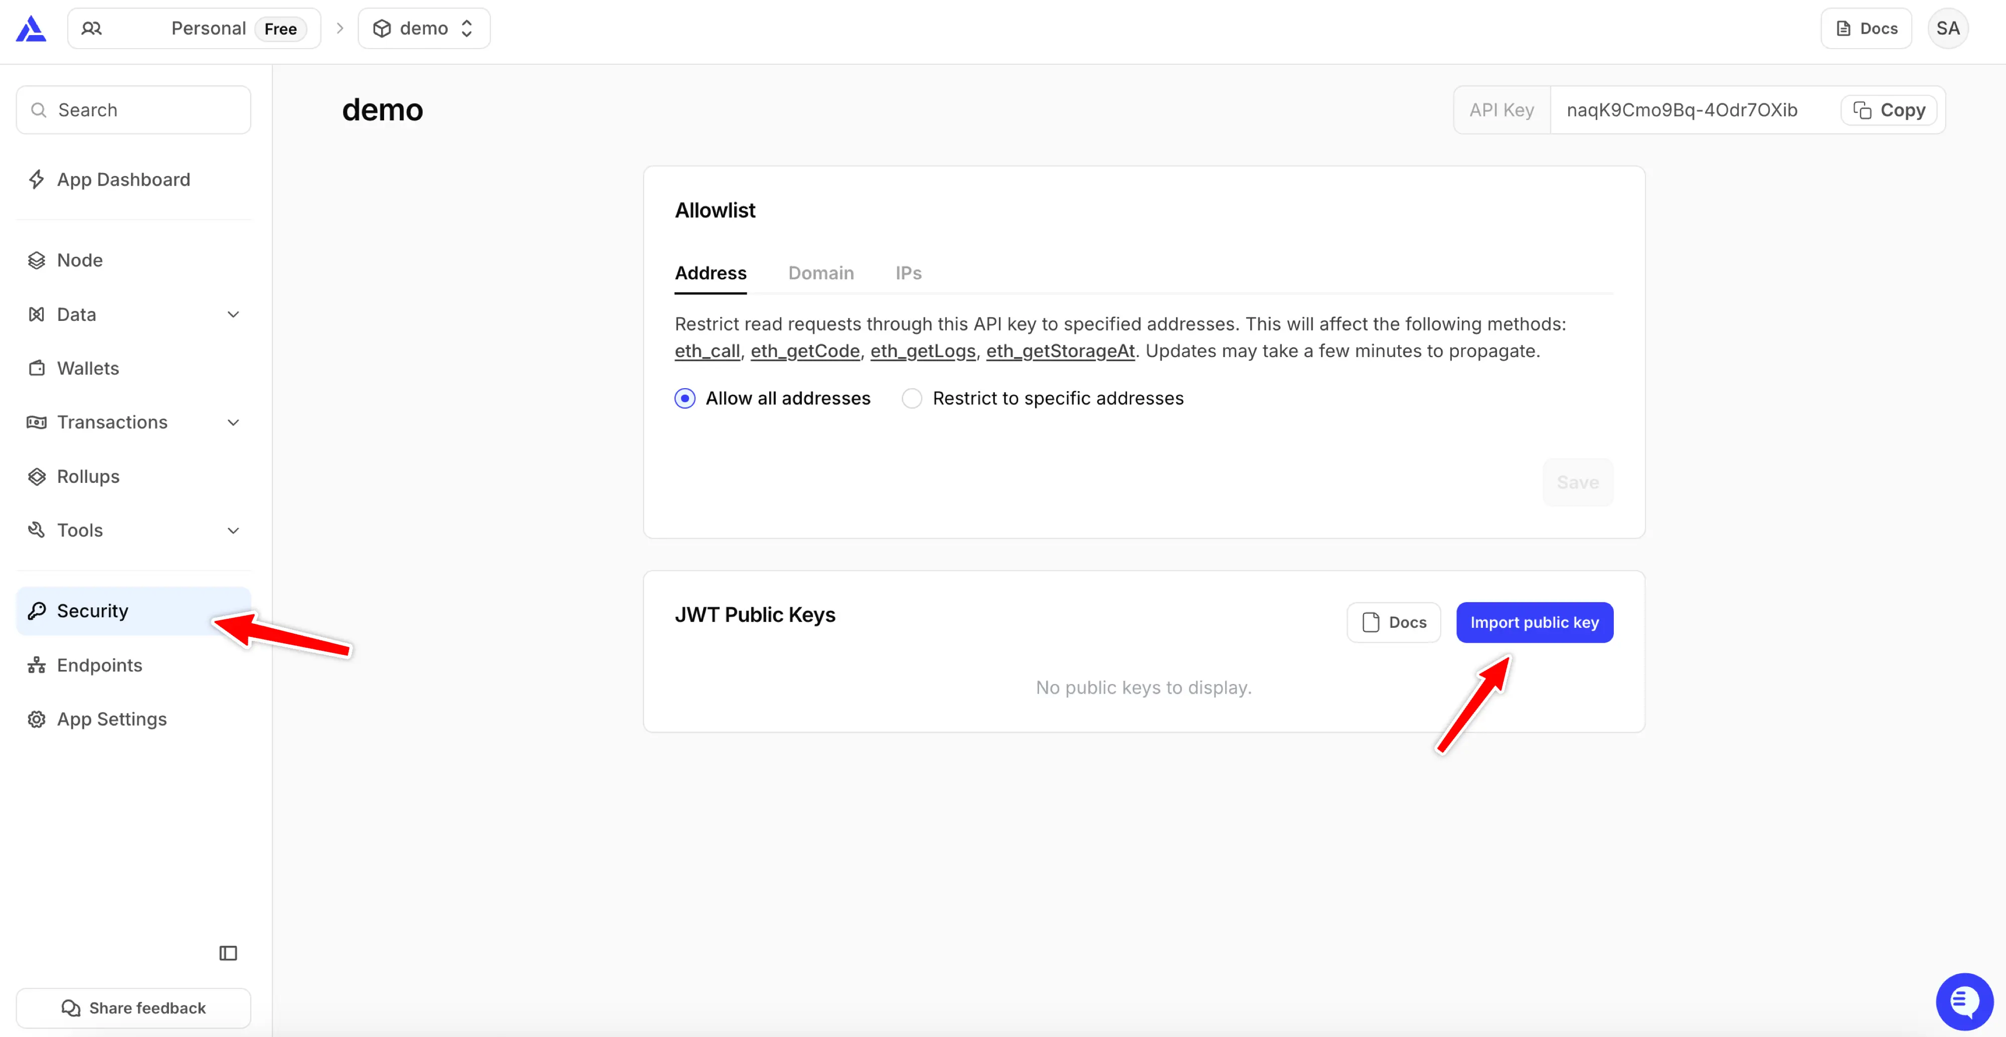Open the demo app switcher

pos(424,29)
